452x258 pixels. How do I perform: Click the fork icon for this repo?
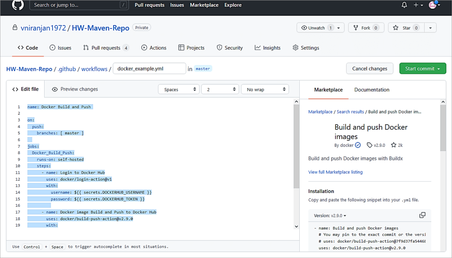pyautogui.click(x=356, y=27)
